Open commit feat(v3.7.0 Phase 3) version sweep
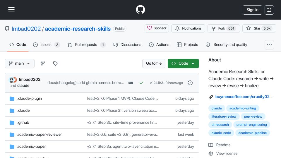This screenshot has width=281, height=158. coord(122,111)
